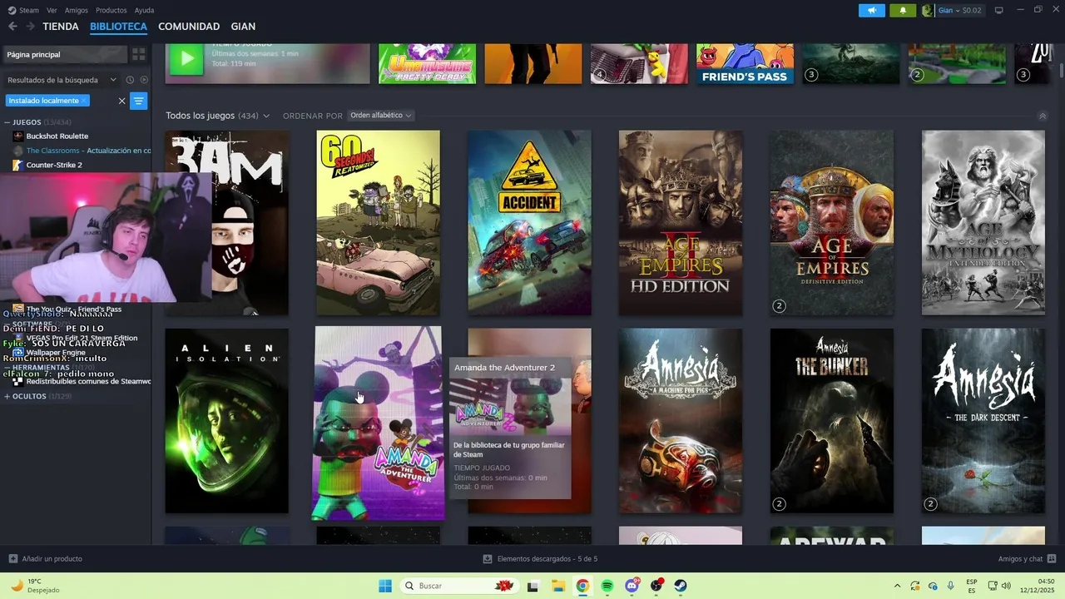The image size is (1065, 599).
Task: Open Big Picture mode monitor icon
Action: pyautogui.click(x=998, y=10)
